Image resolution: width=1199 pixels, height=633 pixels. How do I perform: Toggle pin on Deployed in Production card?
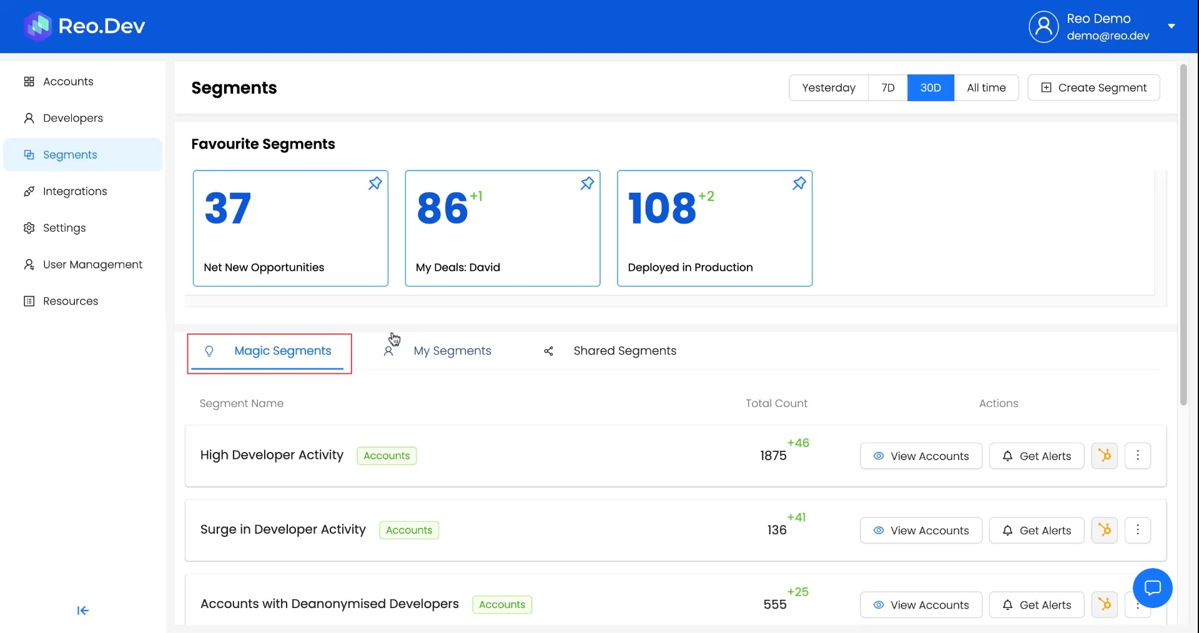799,184
